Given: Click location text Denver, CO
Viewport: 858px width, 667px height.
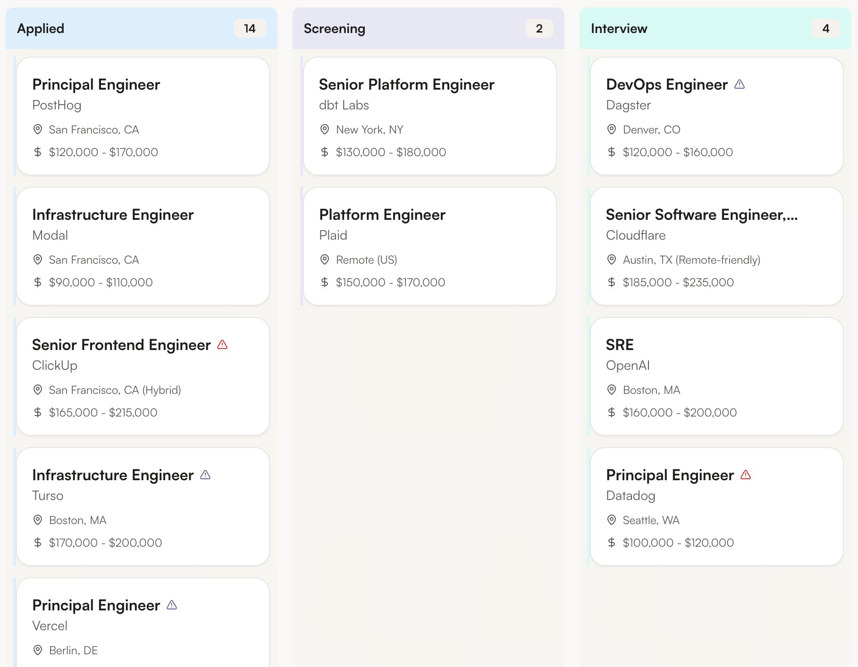Looking at the screenshot, I should click(651, 129).
